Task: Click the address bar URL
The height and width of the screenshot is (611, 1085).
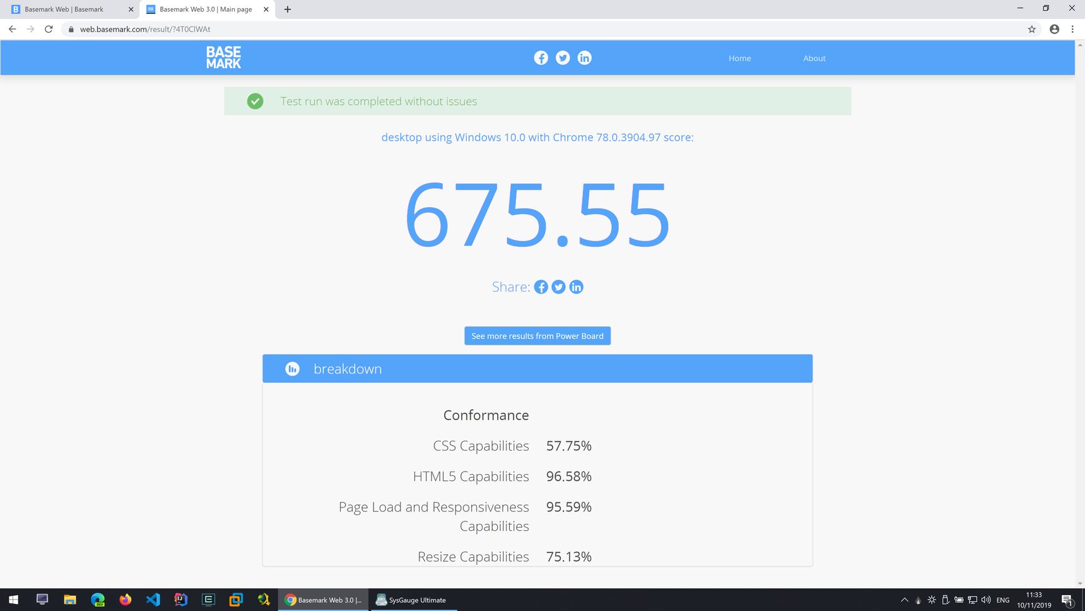Action: tap(145, 29)
